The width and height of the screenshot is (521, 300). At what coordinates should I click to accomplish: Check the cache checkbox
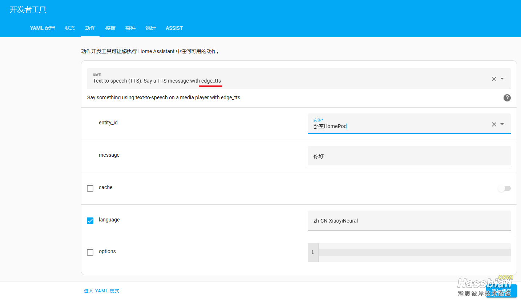[x=90, y=188]
